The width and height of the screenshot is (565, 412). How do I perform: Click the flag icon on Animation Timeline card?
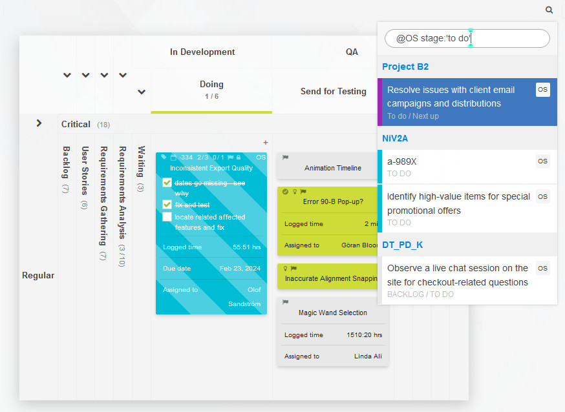click(284, 158)
